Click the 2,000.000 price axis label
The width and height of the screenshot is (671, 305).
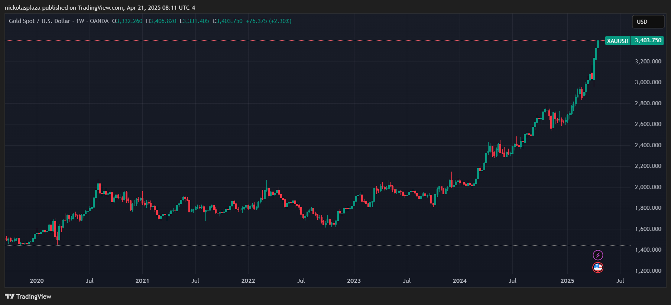pyautogui.click(x=648, y=187)
